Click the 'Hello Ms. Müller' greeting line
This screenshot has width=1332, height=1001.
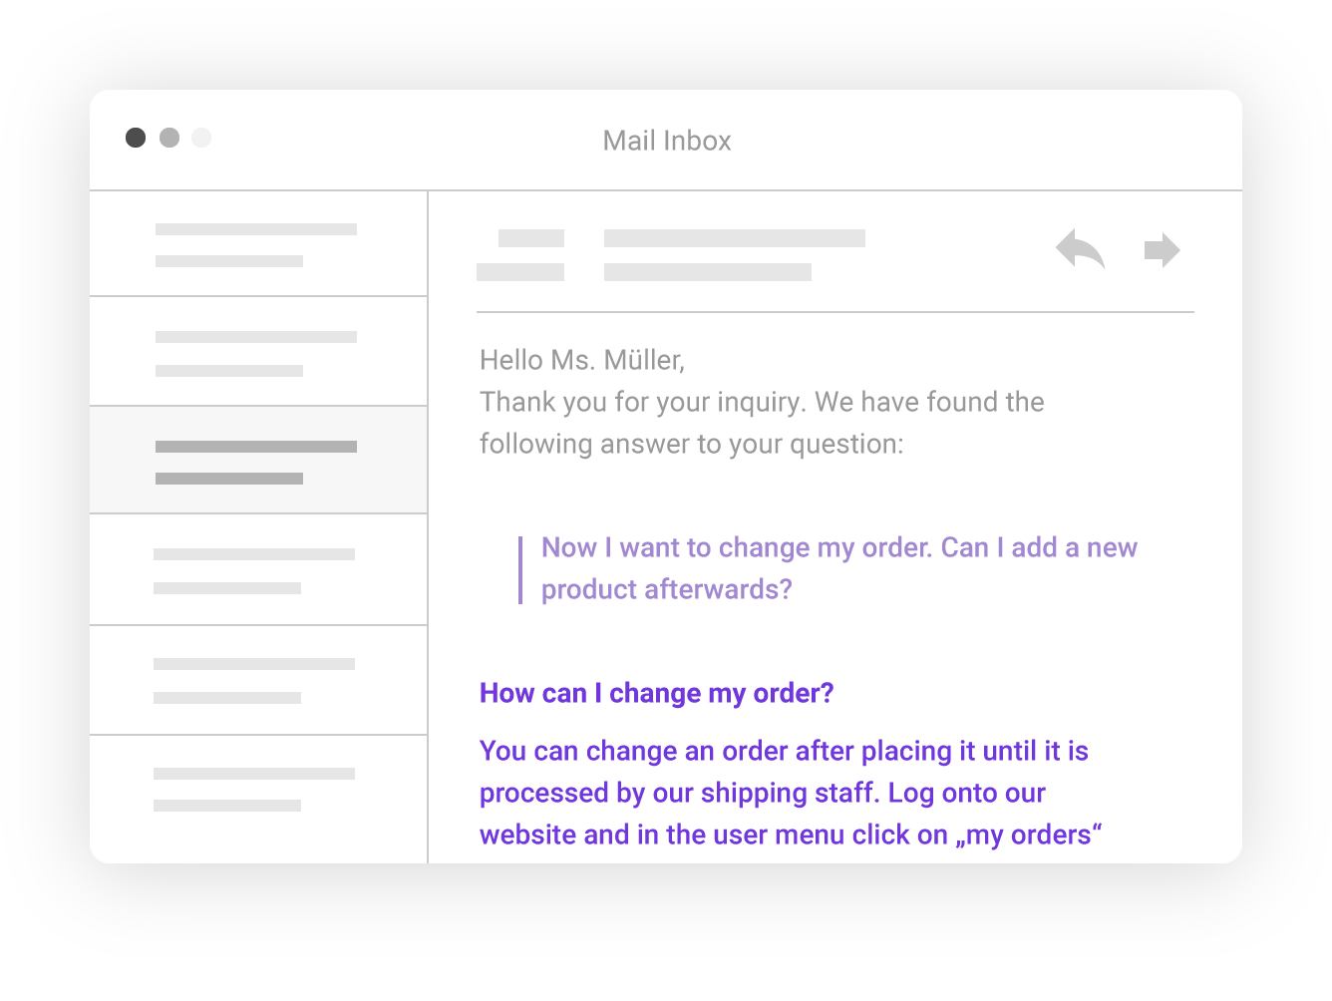[x=582, y=360]
